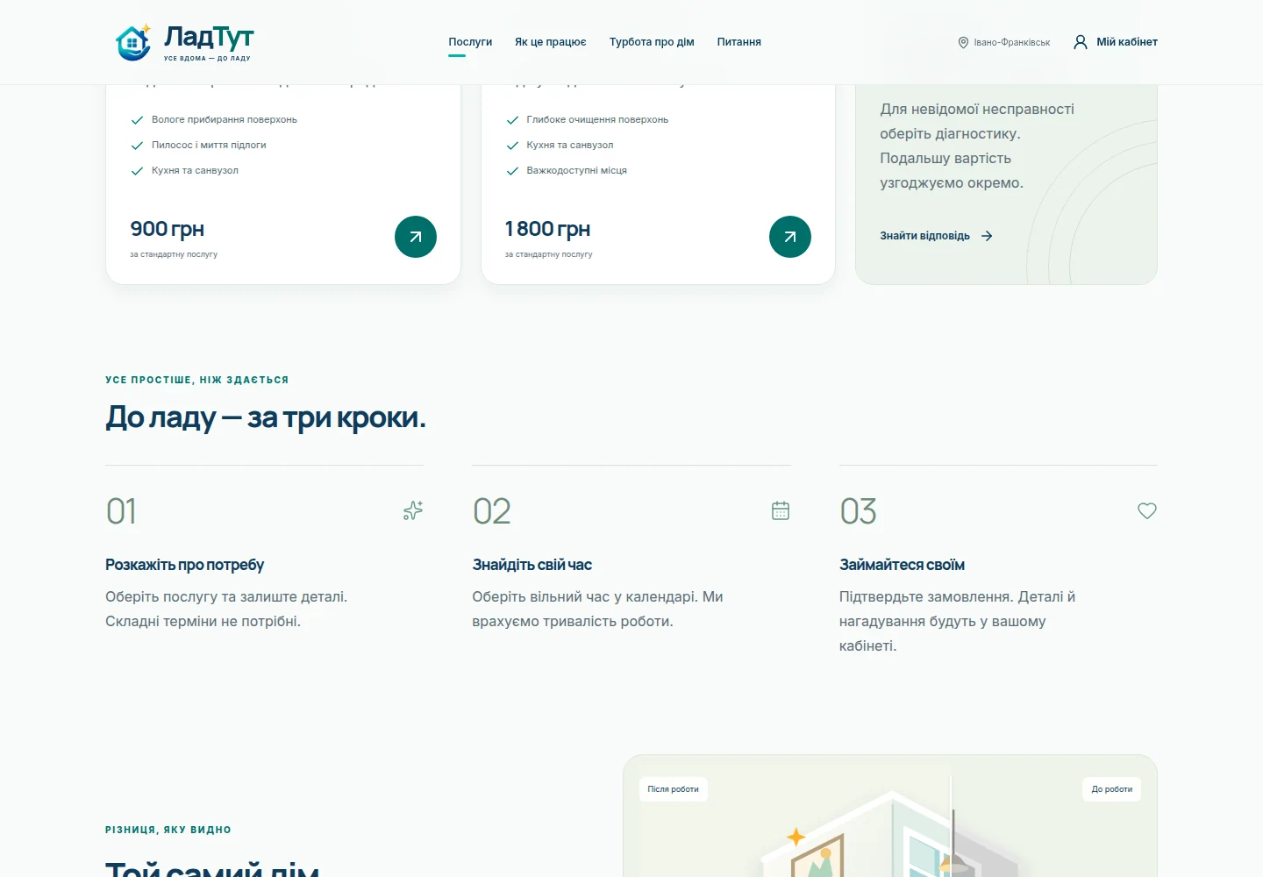
Task: Click the step number 01
Action: [x=121, y=511]
